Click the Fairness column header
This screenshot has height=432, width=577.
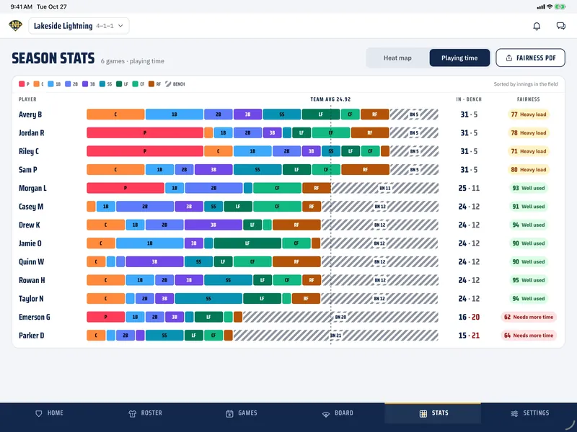529,99
